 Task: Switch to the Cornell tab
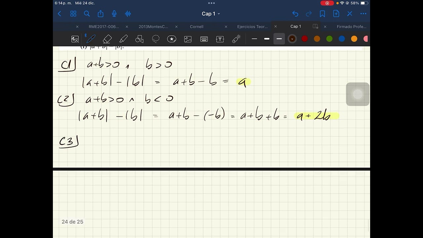click(197, 26)
